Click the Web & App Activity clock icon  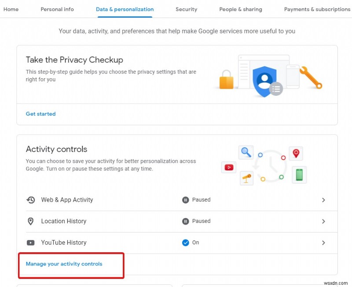tap(30, 200)
